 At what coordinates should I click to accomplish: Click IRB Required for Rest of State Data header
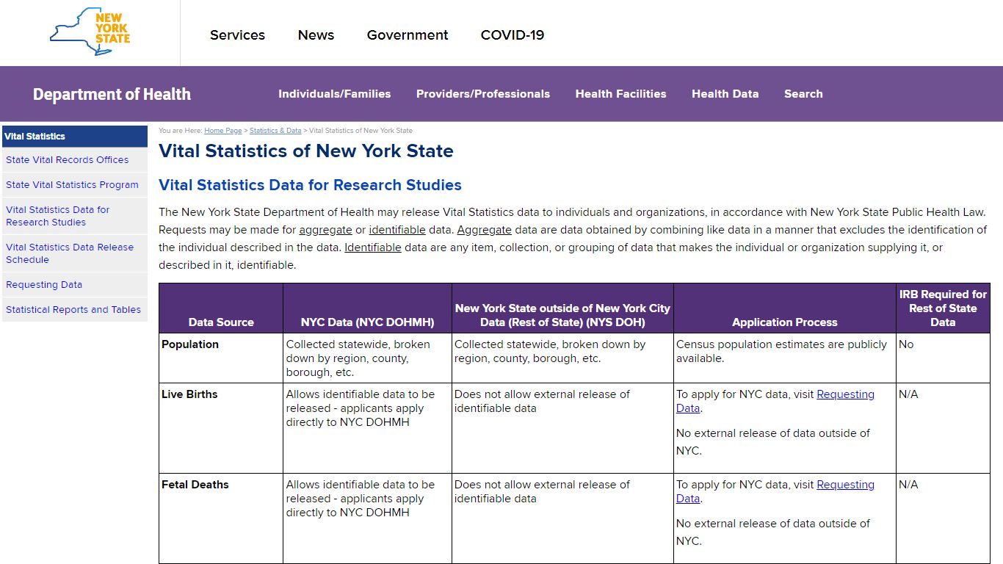click(943, 308)
